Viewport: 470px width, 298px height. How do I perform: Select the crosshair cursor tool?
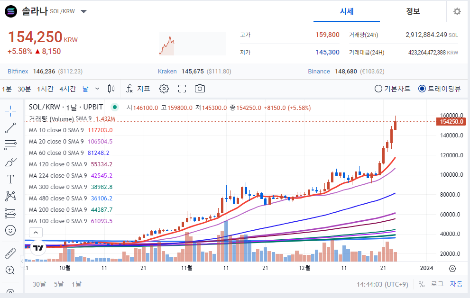10,111
